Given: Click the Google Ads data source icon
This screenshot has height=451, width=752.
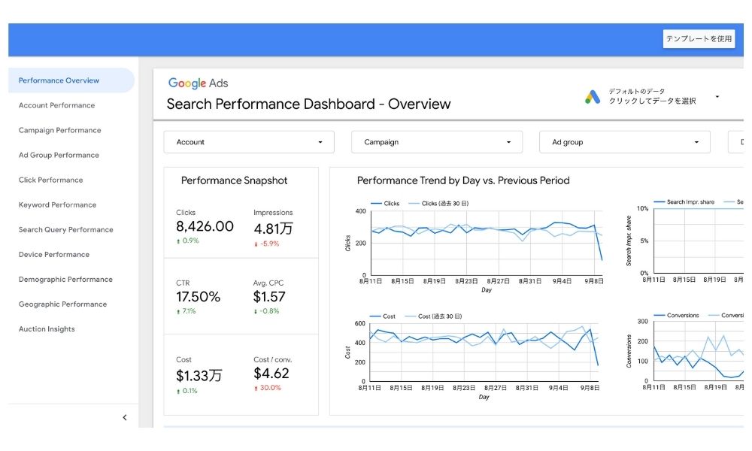Looking at the screenshot, I should [x=593, y=97].
